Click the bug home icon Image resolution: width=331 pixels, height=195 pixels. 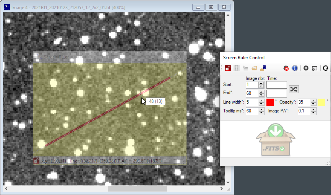point(286,68)
